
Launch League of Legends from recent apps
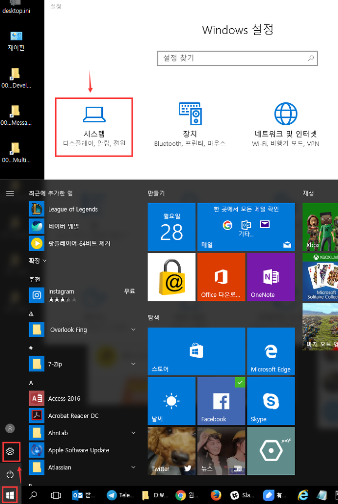click(83, 209)
